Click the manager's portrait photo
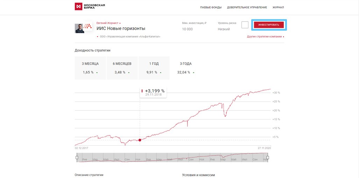This screenshot has width=359, height=178. tap(79, 28)
